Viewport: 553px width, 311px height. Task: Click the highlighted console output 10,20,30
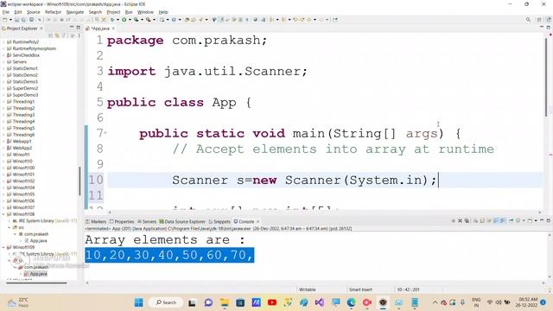coord(169,255)
